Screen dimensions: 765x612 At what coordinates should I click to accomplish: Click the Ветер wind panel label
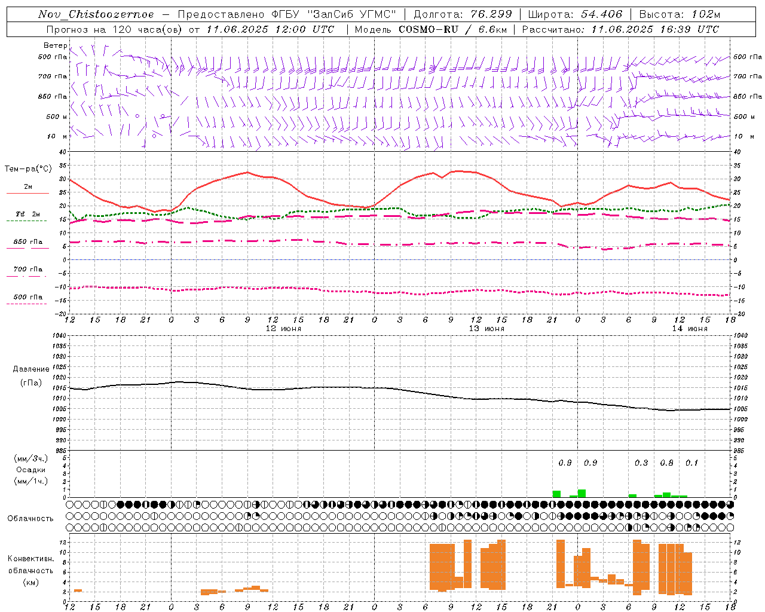[x=56, y=45]
